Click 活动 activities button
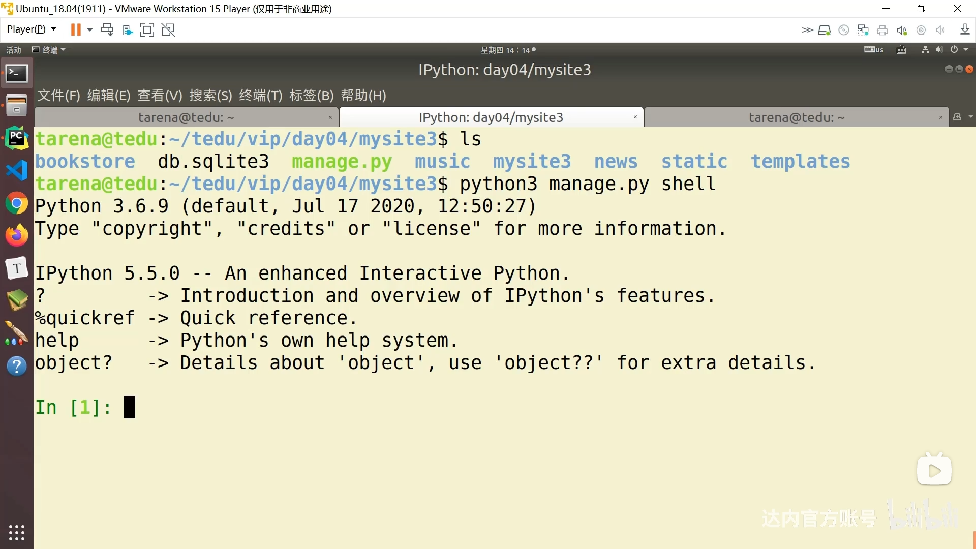 pyautogui.click(x=14, y=50)
